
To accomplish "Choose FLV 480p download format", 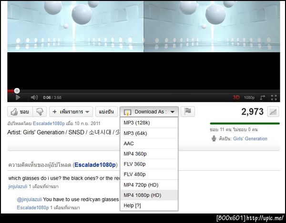I will 149,175.
